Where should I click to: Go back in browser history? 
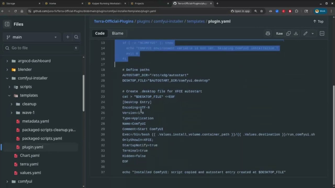[3, 11]
